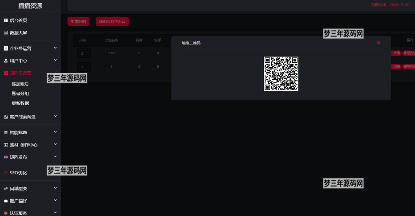415x216 pixels.
Task: Click the 到期时间 expiry text
Action: click(390, 5)
